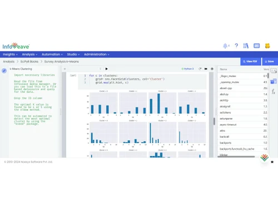Click the package list horizontal scrollbar

pyautogui.click(x=236, y=156)
